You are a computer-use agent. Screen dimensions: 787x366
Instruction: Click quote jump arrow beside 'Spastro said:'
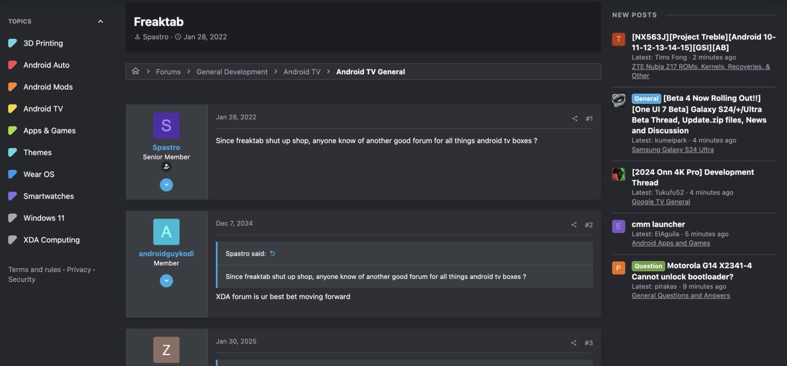(x=273, y=253)
